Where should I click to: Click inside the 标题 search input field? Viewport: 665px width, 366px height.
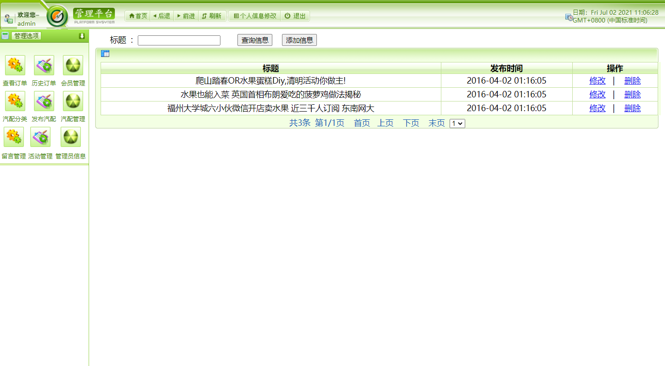179,40
